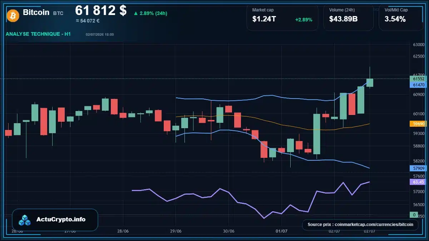429x241 pixels.
Task: Click the Vol/Mkt Cap label
Action: (x=396, y=10)
